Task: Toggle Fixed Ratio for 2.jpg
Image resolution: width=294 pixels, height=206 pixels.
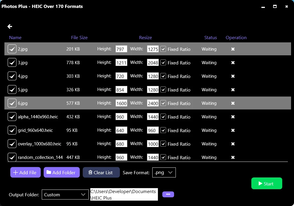Action: [x=163, y=49]
